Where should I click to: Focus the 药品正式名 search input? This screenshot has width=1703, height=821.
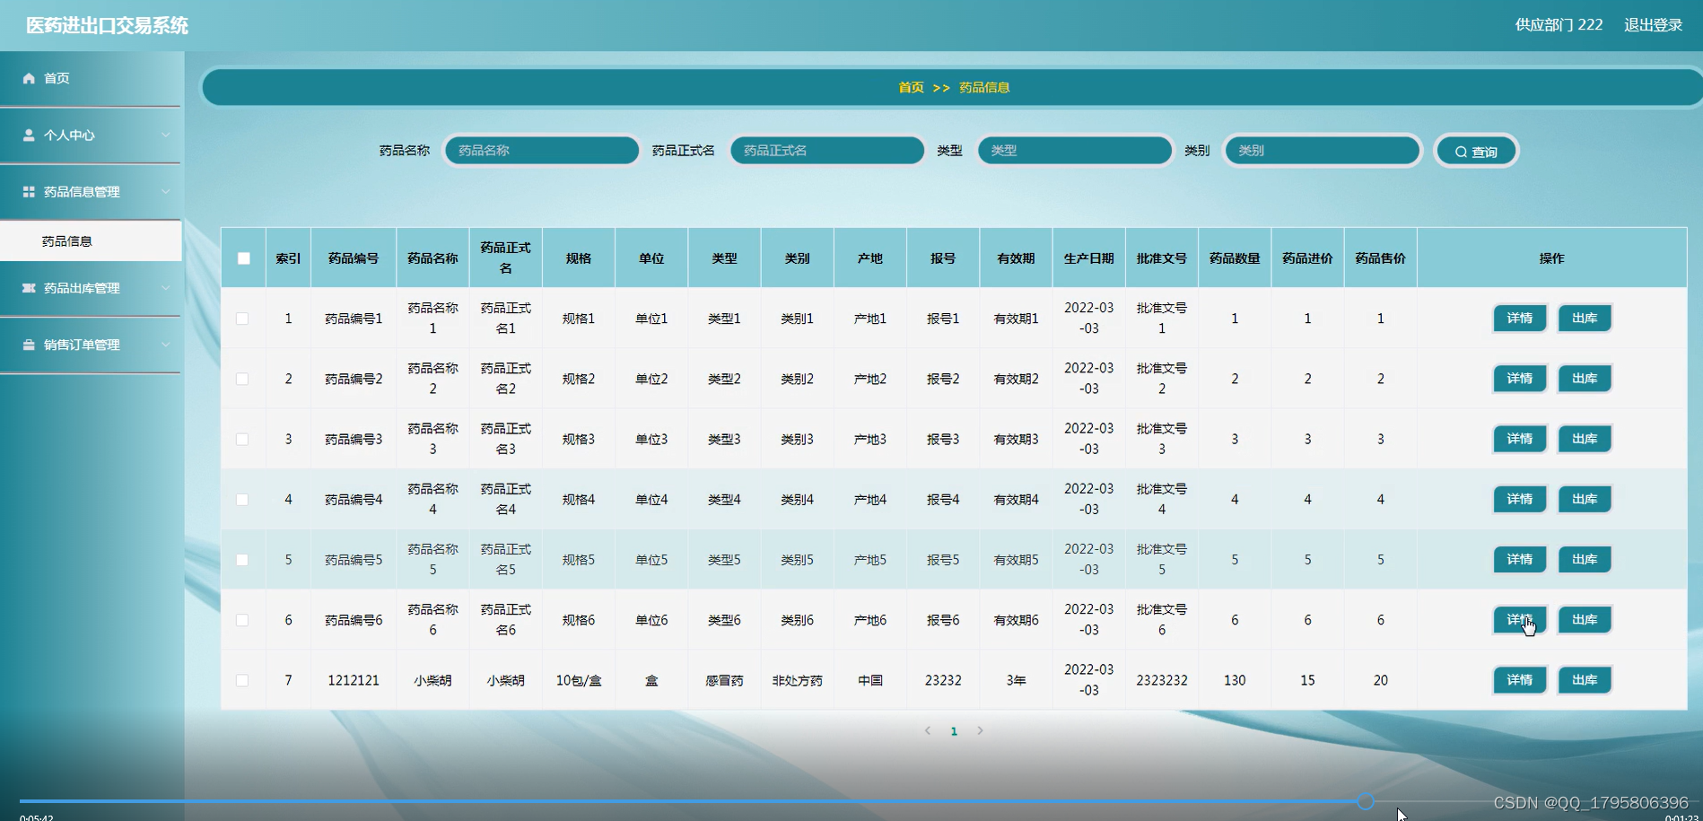826,150
